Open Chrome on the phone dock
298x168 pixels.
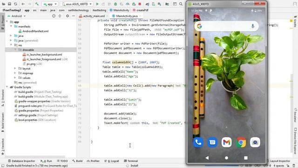pos(241,142)
